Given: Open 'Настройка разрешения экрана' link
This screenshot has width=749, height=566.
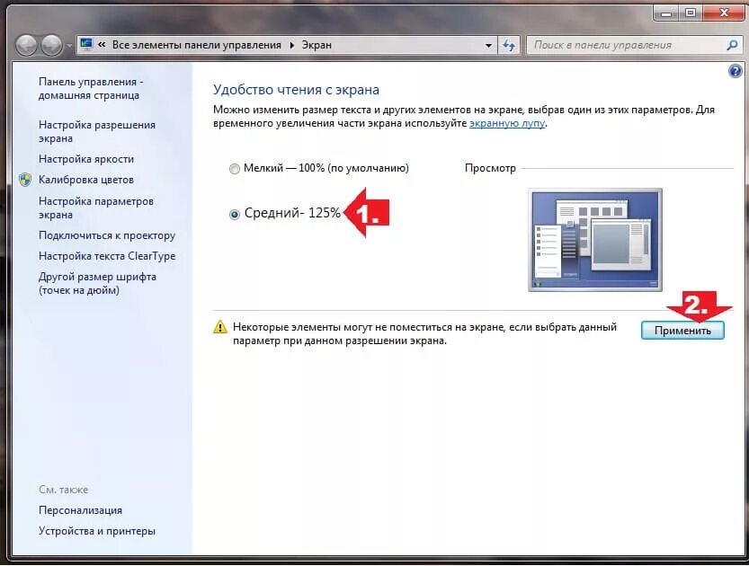Looking at the screenshot, I should (x=97, y=131).
